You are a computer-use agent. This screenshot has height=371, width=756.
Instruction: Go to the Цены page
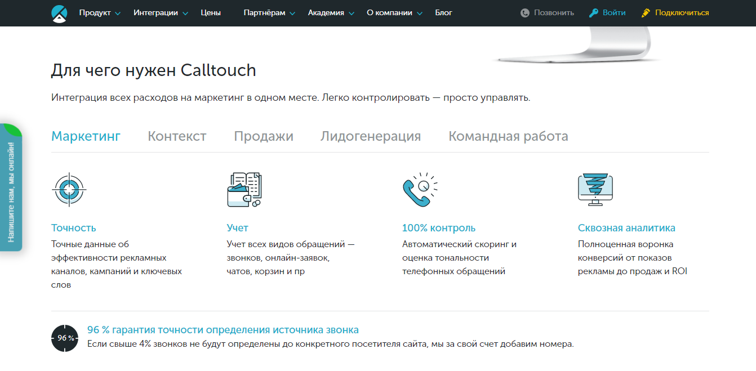[x=211, y=13]
